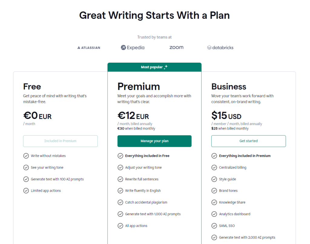The width and height of the screenshot is (310, 244).
Task: Click the Free plan heading
Action: 32,87
